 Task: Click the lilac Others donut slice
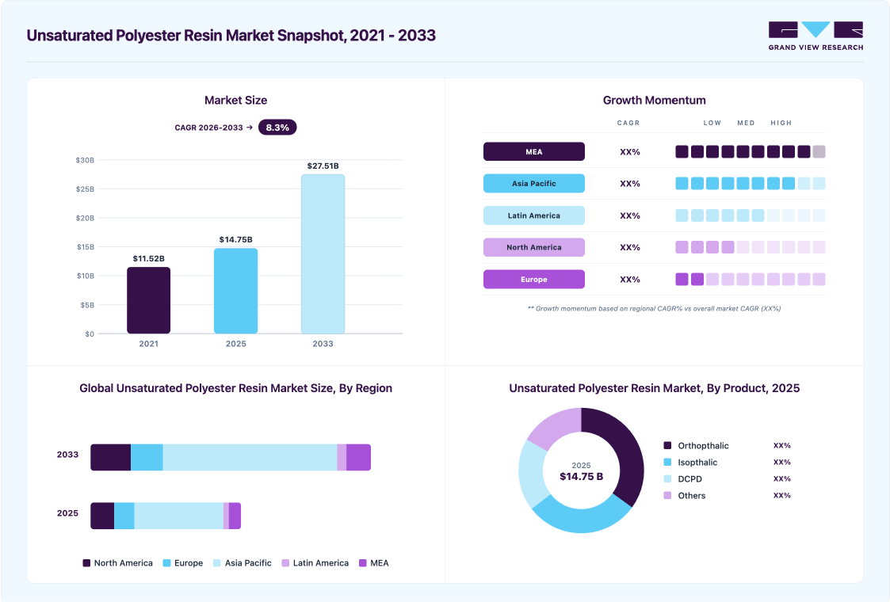coord(557,425)
